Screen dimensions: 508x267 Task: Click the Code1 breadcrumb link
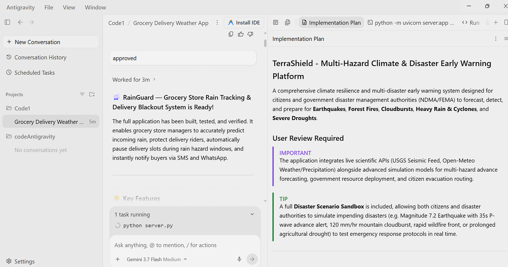116,23
